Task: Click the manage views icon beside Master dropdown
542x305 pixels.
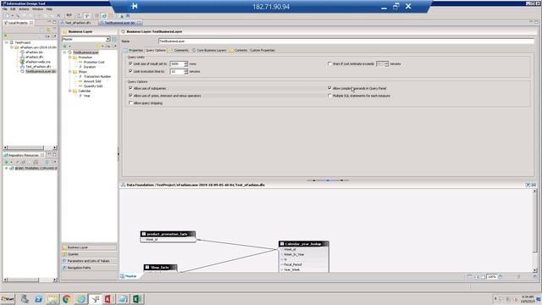Action: tap(114, 40)
